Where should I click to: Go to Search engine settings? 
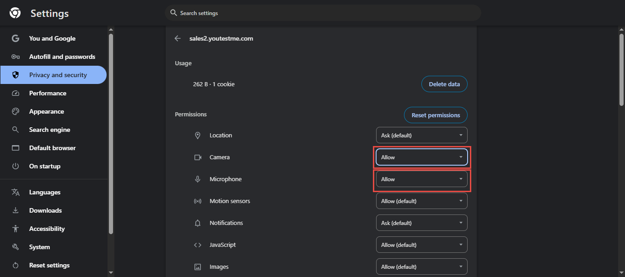(x=49, y=130)
